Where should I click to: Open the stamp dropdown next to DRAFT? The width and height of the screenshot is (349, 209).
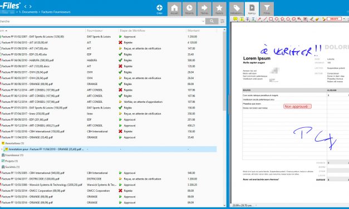click(x=344, y=19)
